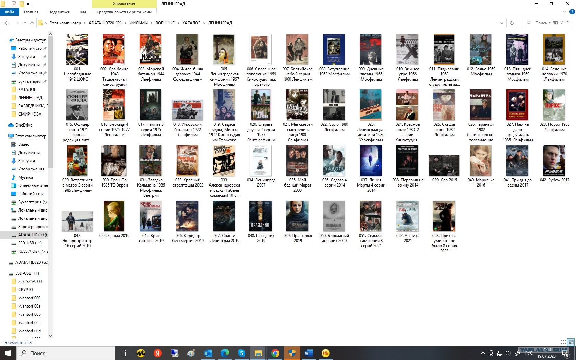The image size is (576, 360).
Task: Open Google Chrome from taskbar
Action: coord(275,353)
